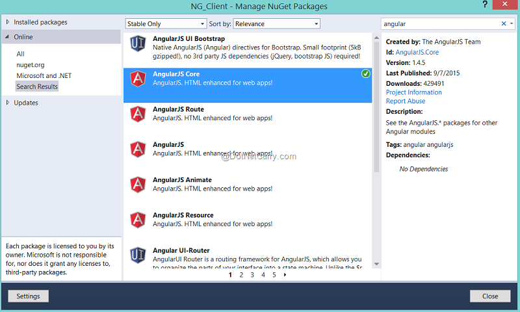Select All under the Online sources
Screen dimensions: 520x312
click(x=20, y=54)
